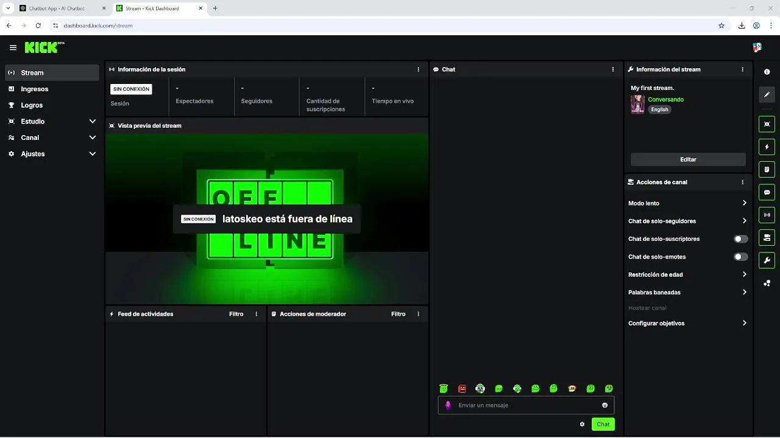The width and height of the screenshot is (780, 438).
Task: Click the English language tag
Action: tap(659, 109)
